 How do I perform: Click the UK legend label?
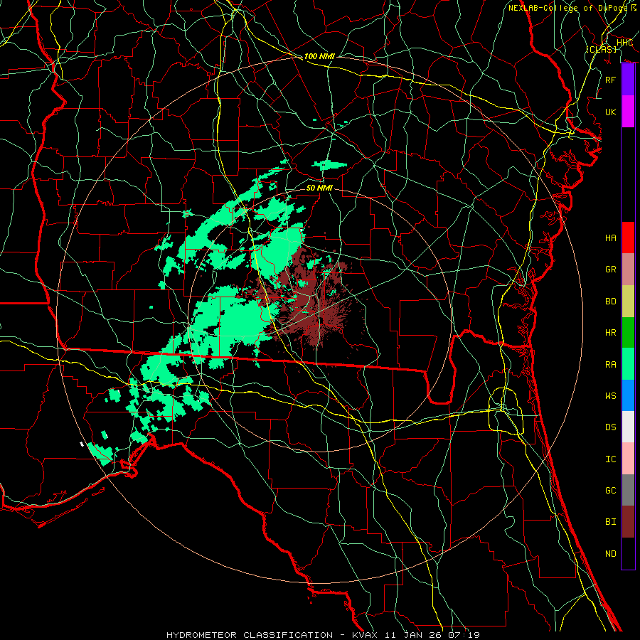(610, 112)
